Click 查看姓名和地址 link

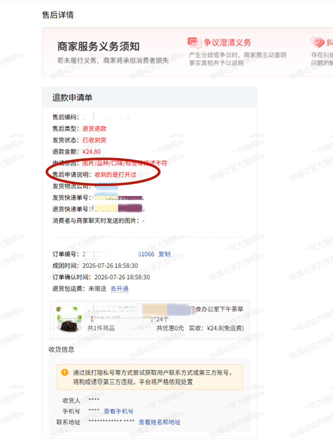click(159, 422)
